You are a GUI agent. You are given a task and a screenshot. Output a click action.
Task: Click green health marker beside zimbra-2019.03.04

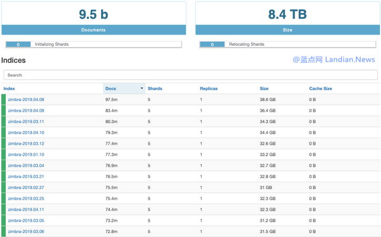point(4,166)
